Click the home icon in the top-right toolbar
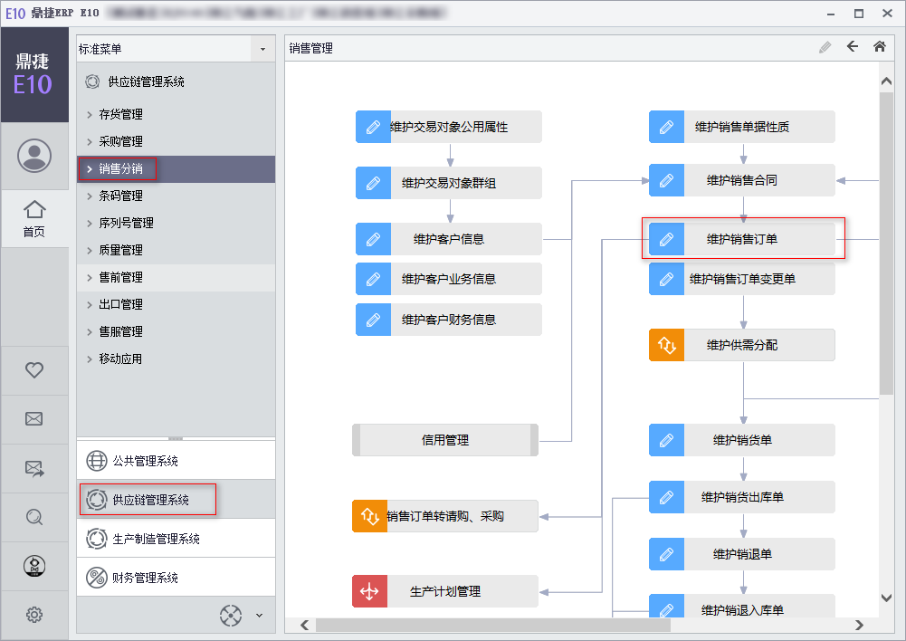Screen dimensions: 906x641 (879, 47)
